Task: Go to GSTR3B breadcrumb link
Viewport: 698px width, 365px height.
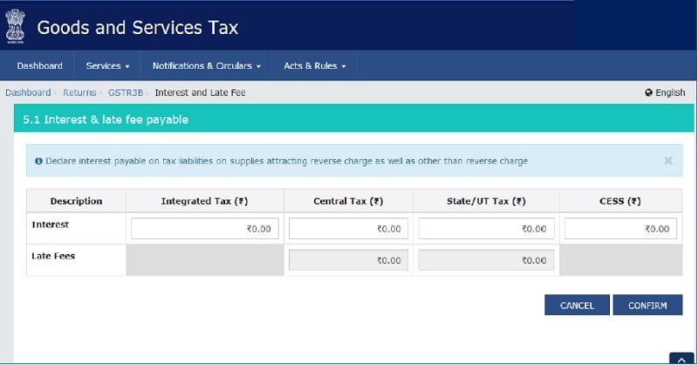Action: [x=126, y=93]
